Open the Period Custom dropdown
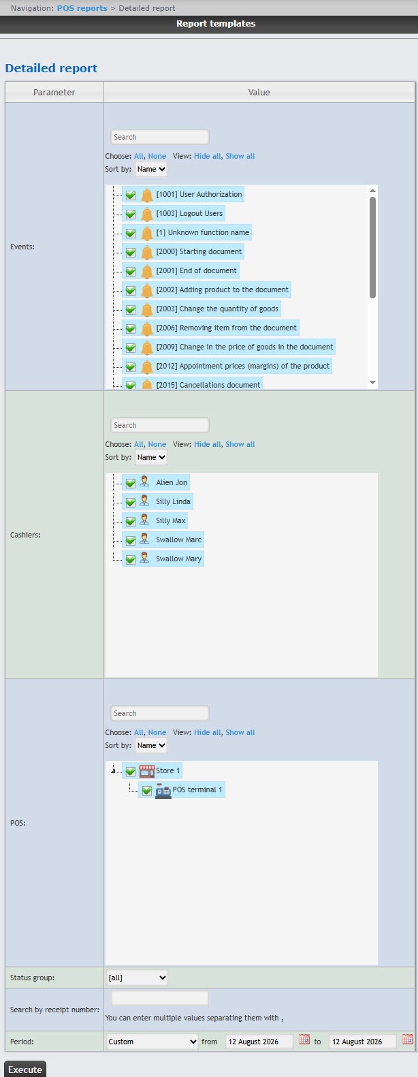The height and width of the screenshot is (1077, 418). pos(152,1042)
